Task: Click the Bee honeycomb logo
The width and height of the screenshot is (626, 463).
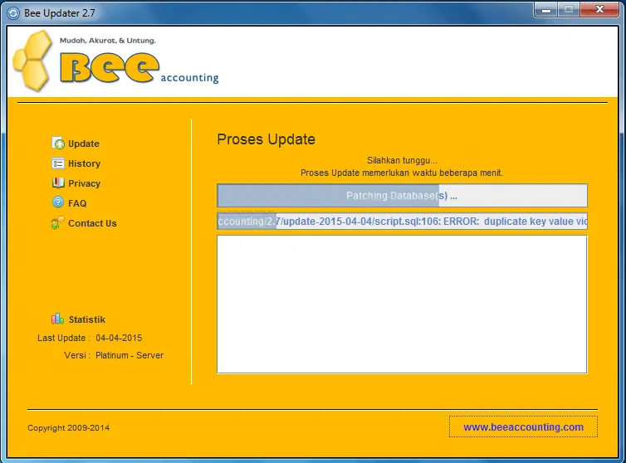Action: (x=32, y=61)
